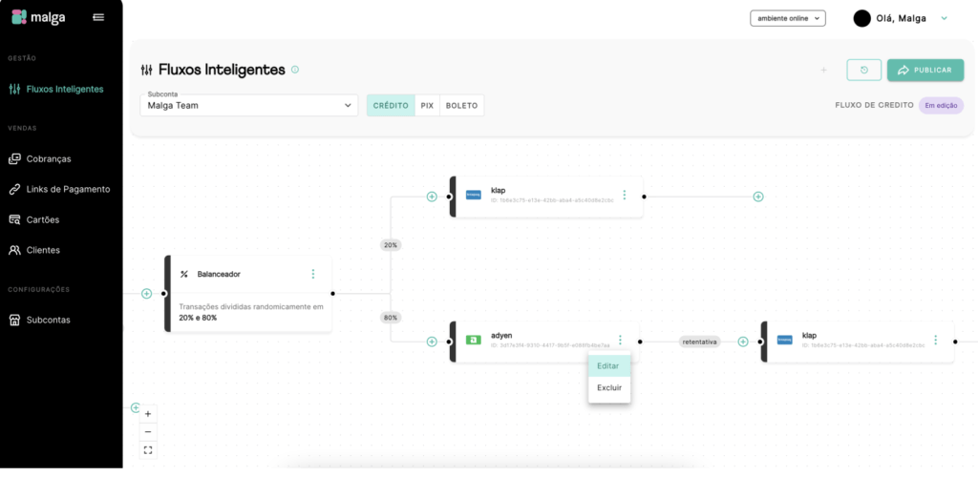This screenshot has width=978, height=477.
Task: Click the fit-to-screen canvas icon
Action: [148, 449]
